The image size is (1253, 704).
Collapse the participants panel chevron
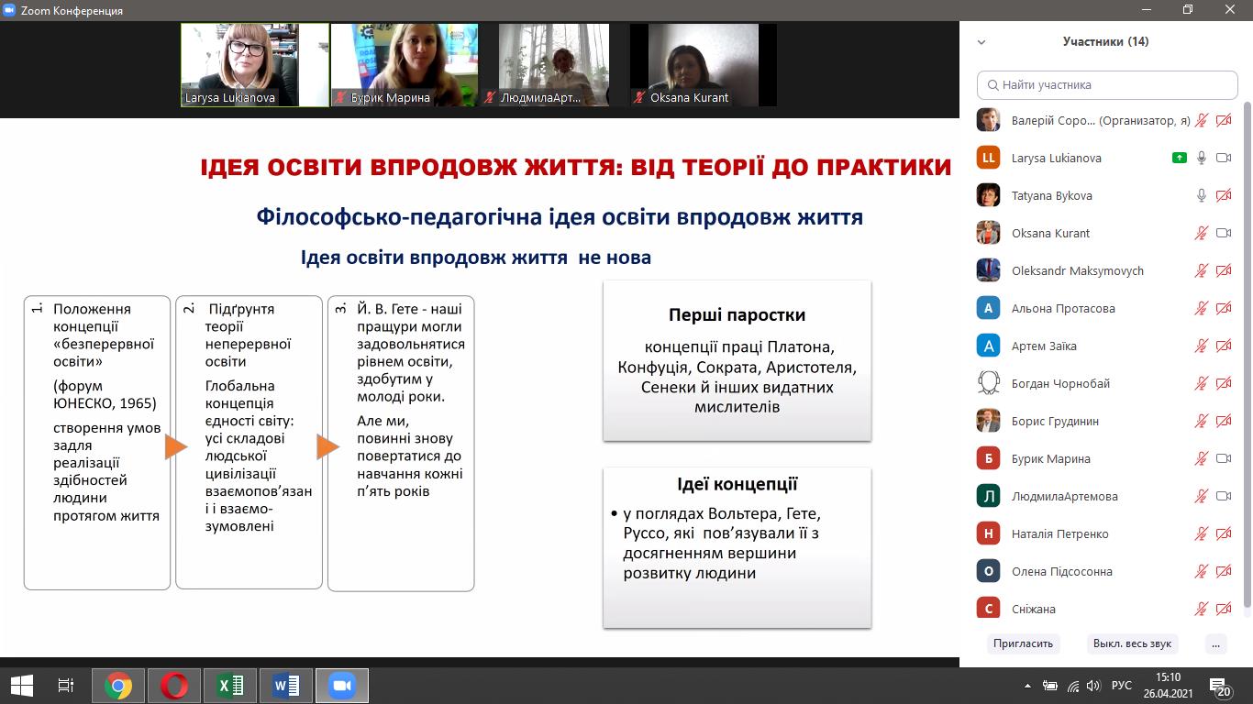click(981, 42)
